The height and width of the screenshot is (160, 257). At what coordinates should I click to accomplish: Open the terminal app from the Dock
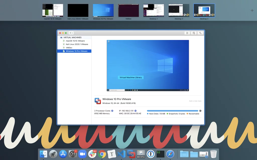(160, 154)
